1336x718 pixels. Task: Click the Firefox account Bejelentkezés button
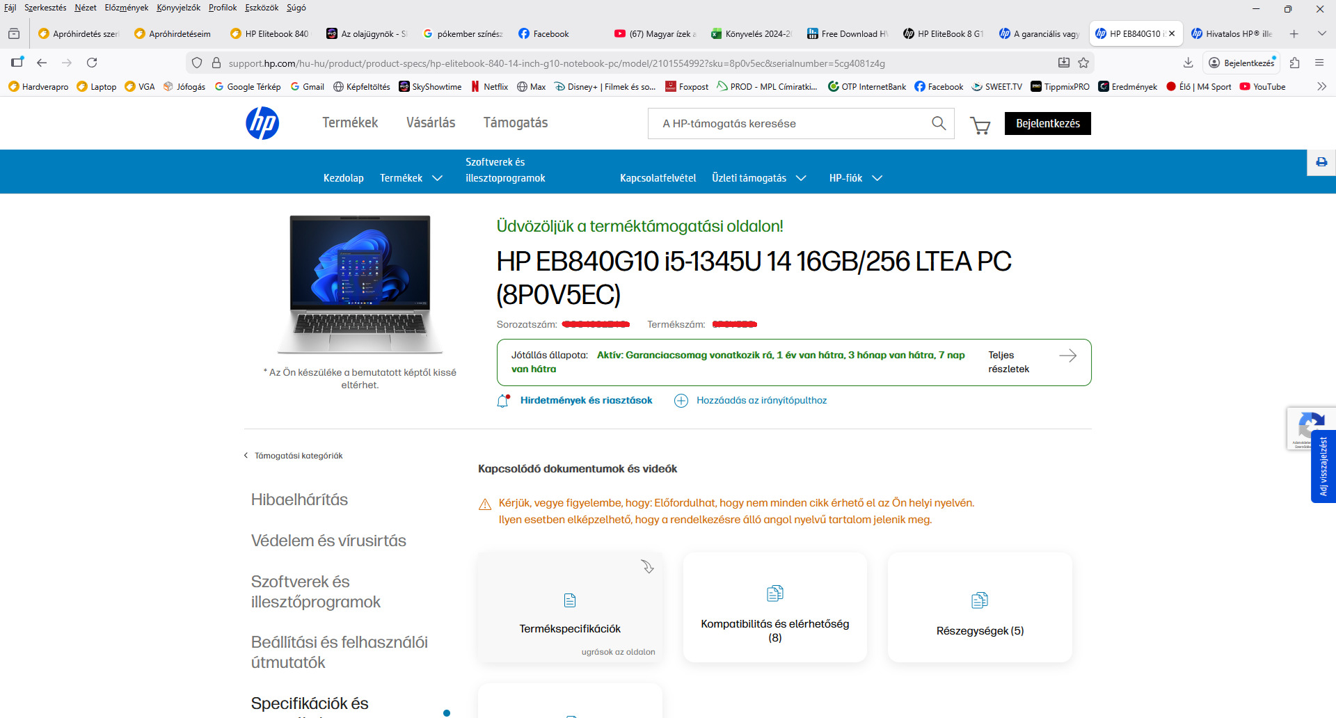point(1242,63)
